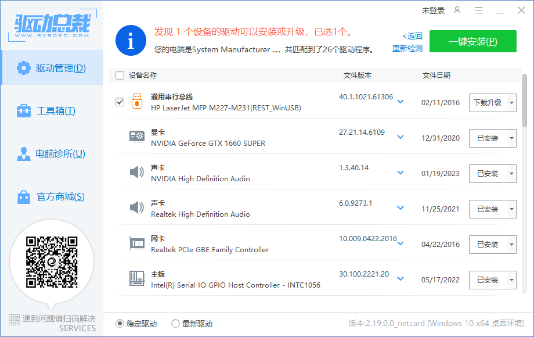Viewport: 534px width, 337px height.
Task: Select the 最新驱动 radio button
Action: point(175,324)
